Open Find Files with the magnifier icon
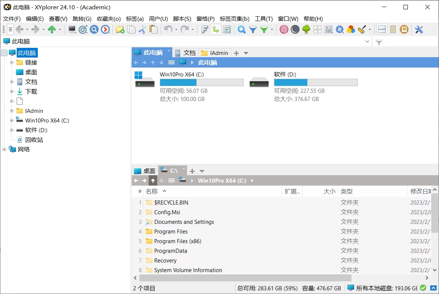The width and height of the screenshot is (439, 294). coord(241,29)
